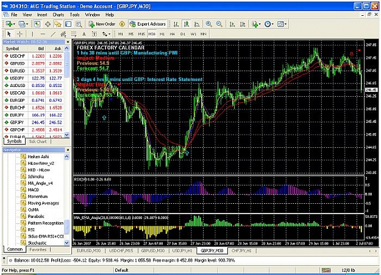Open the File menu
Image resolution: width=381 pixels, height=275 pixels.
tap(14, 15)
